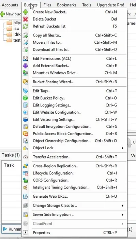Expand the Change Storage Class to submenu arrow
Viewport: 136px width, 239px height.
123,206
